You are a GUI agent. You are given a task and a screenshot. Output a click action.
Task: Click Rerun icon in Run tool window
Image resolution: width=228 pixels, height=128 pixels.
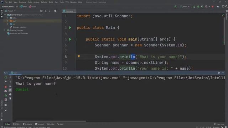[6, 78]
